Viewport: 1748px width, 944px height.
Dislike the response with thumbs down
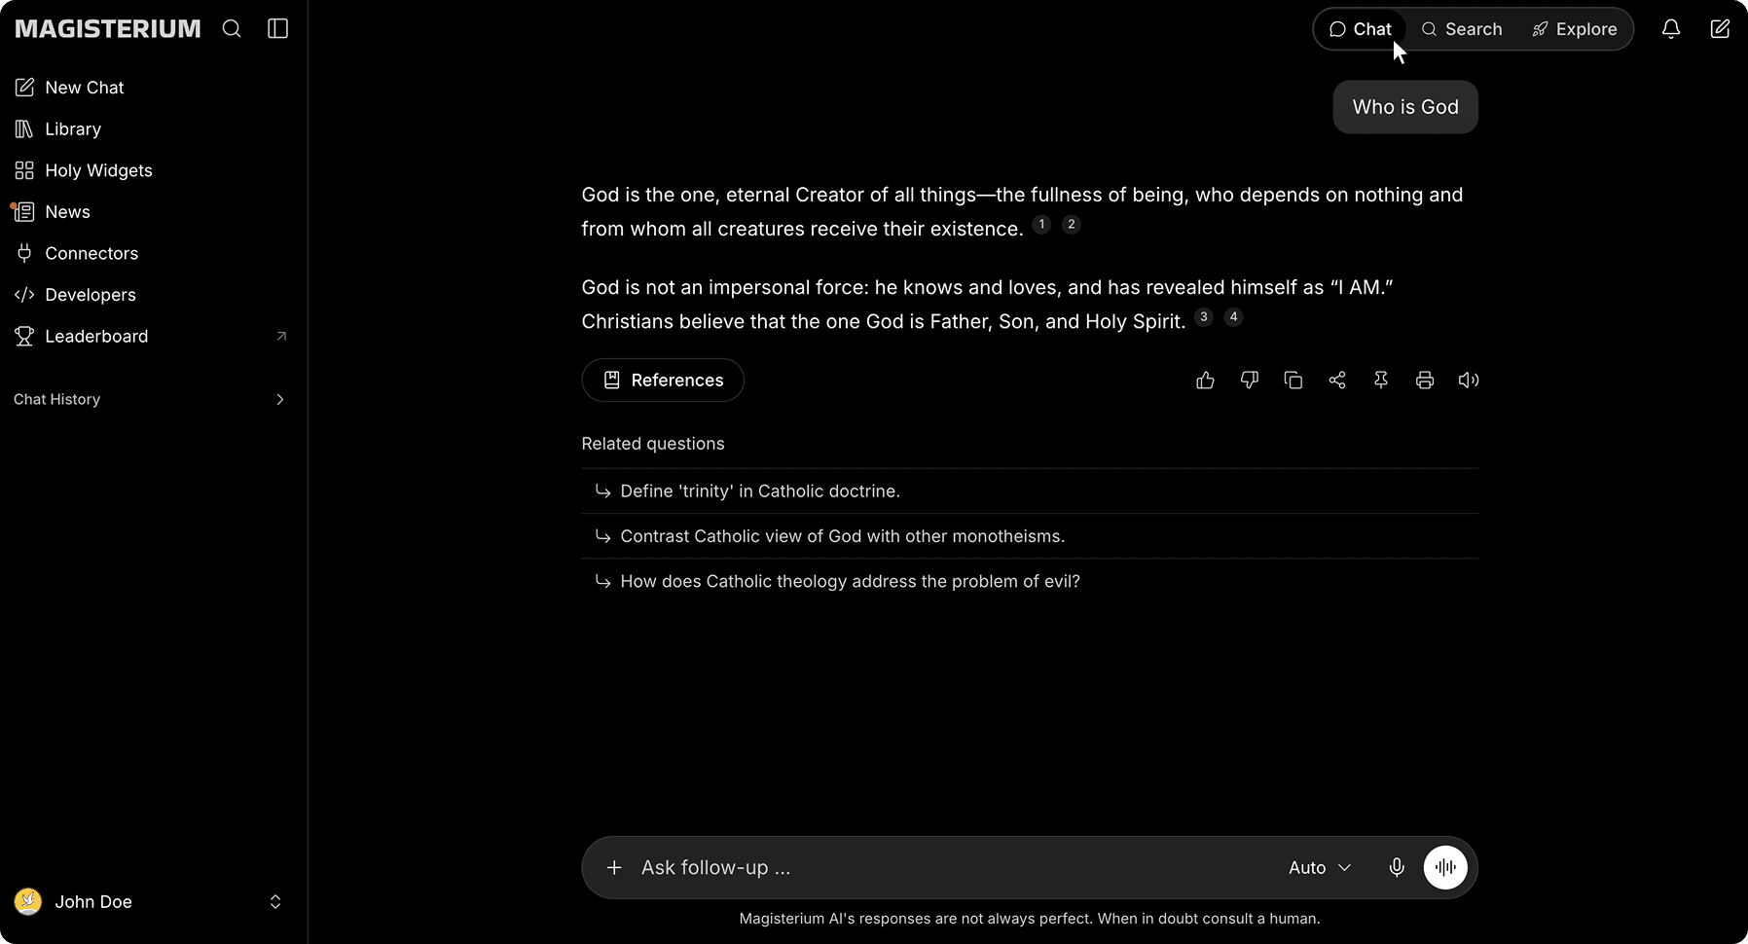coord(1250,381)
